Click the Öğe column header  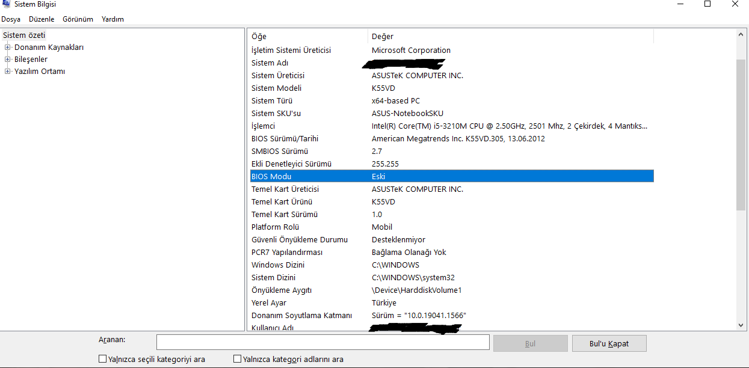(308, 37)
